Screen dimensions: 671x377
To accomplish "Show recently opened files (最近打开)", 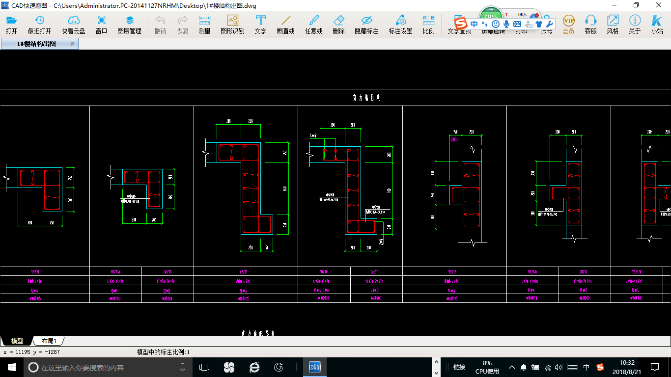I will (39, 25).
